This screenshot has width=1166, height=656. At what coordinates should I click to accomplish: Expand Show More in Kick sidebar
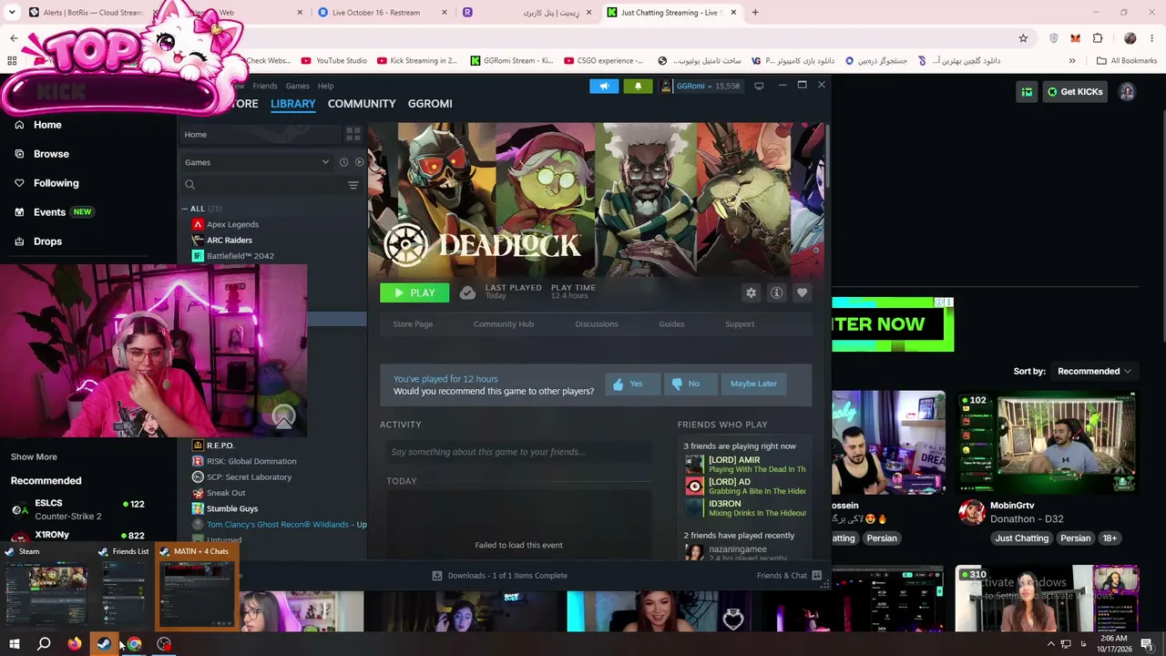click(34, 456)
